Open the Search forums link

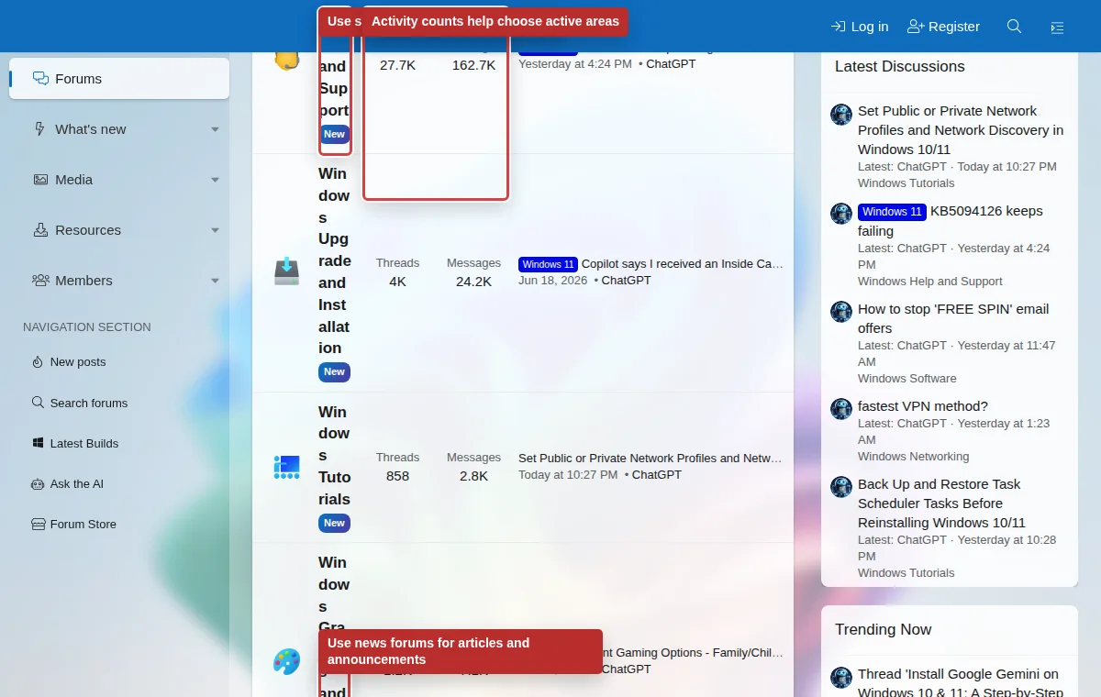click(89, 403)
